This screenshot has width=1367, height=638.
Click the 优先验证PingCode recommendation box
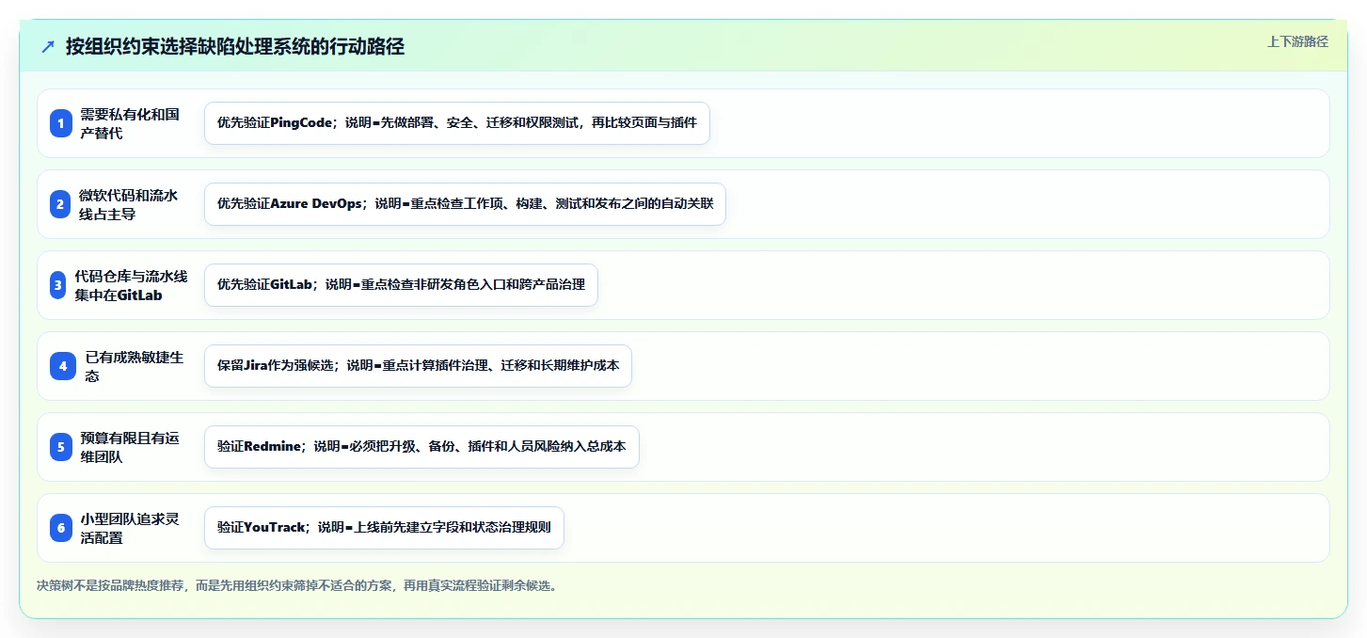pos(456,123)
